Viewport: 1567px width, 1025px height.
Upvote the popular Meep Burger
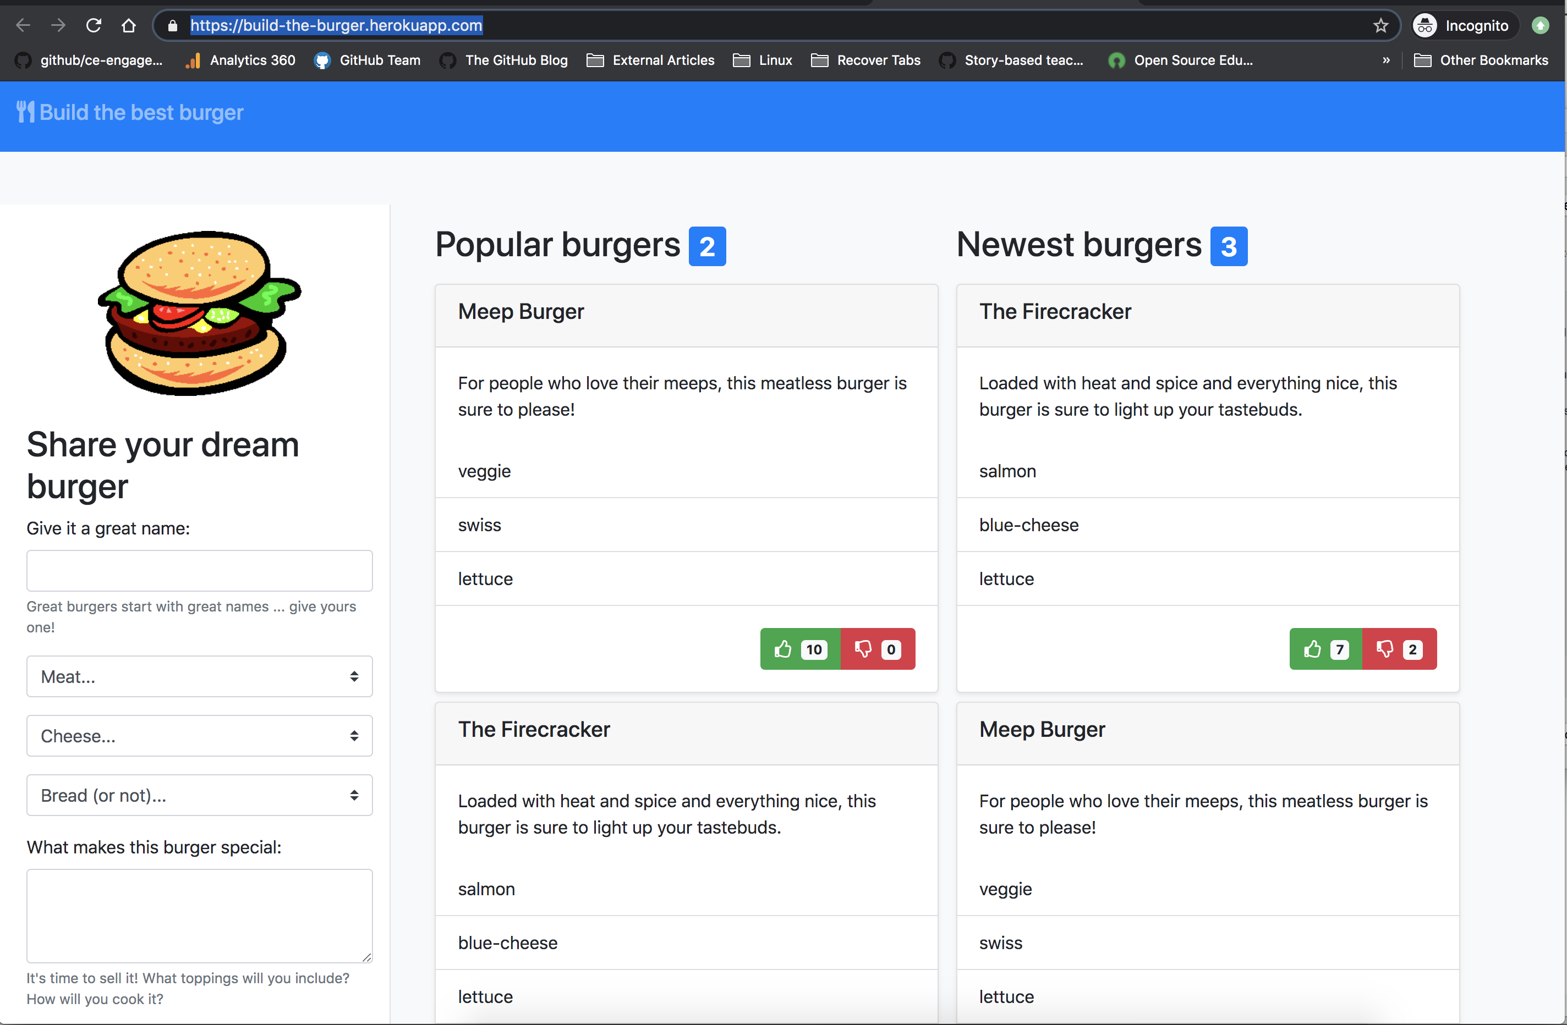(x=800, y=649)
